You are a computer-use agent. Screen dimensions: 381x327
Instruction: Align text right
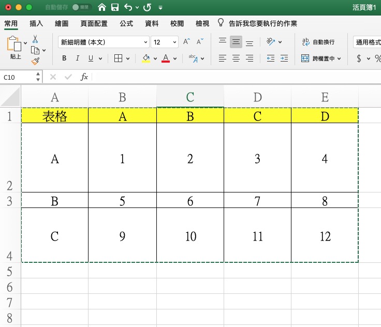point(250,58)
